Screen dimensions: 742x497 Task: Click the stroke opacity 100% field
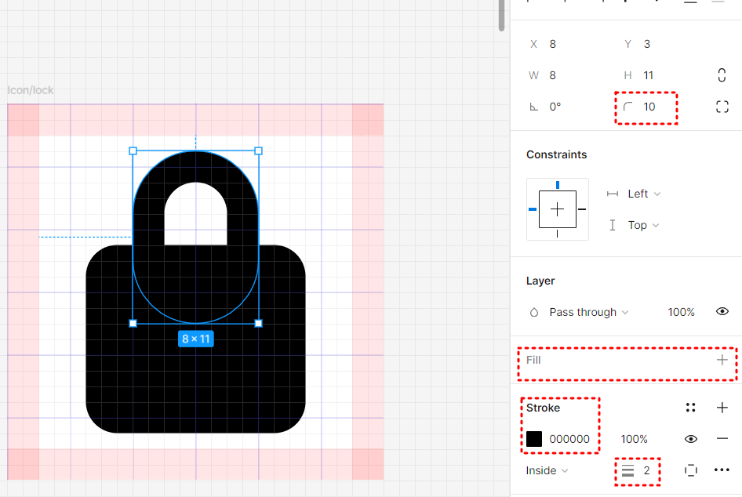(634, 439)
